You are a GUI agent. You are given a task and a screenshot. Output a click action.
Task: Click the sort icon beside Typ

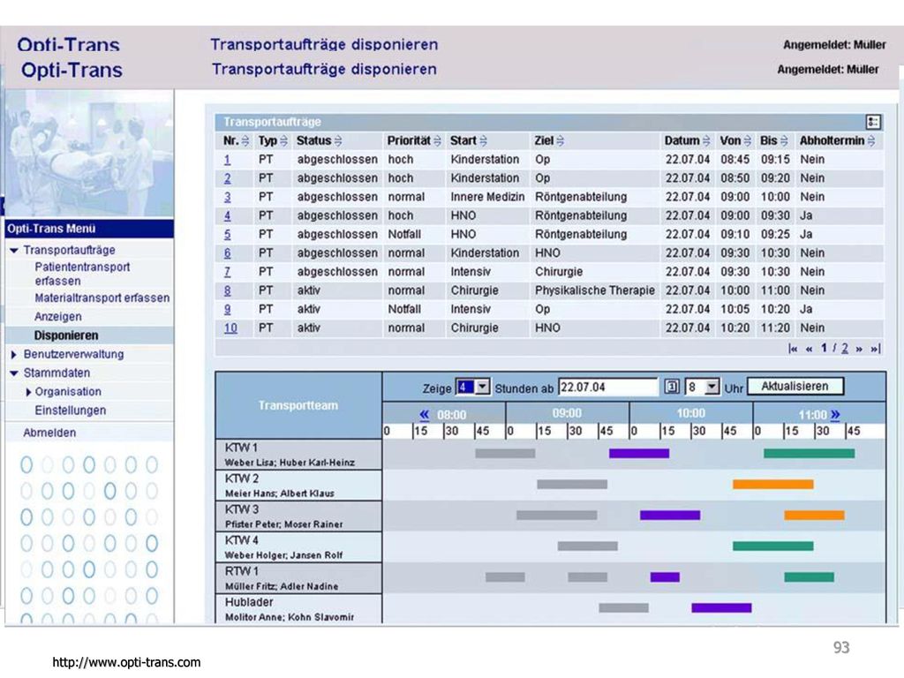283,140
